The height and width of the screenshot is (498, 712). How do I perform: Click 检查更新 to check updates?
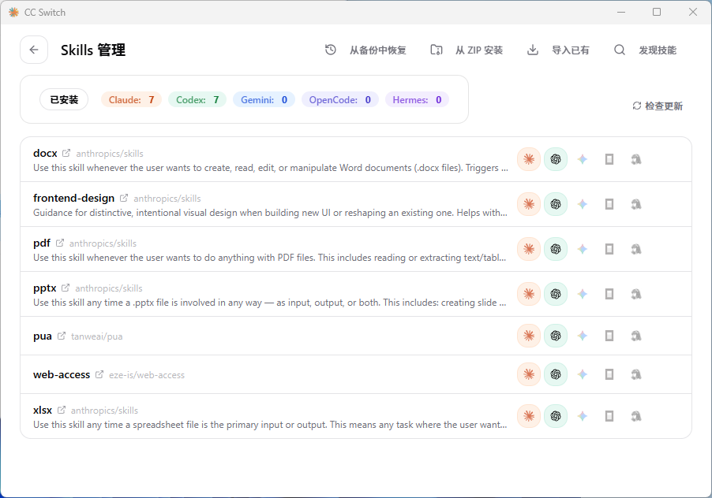658,106
